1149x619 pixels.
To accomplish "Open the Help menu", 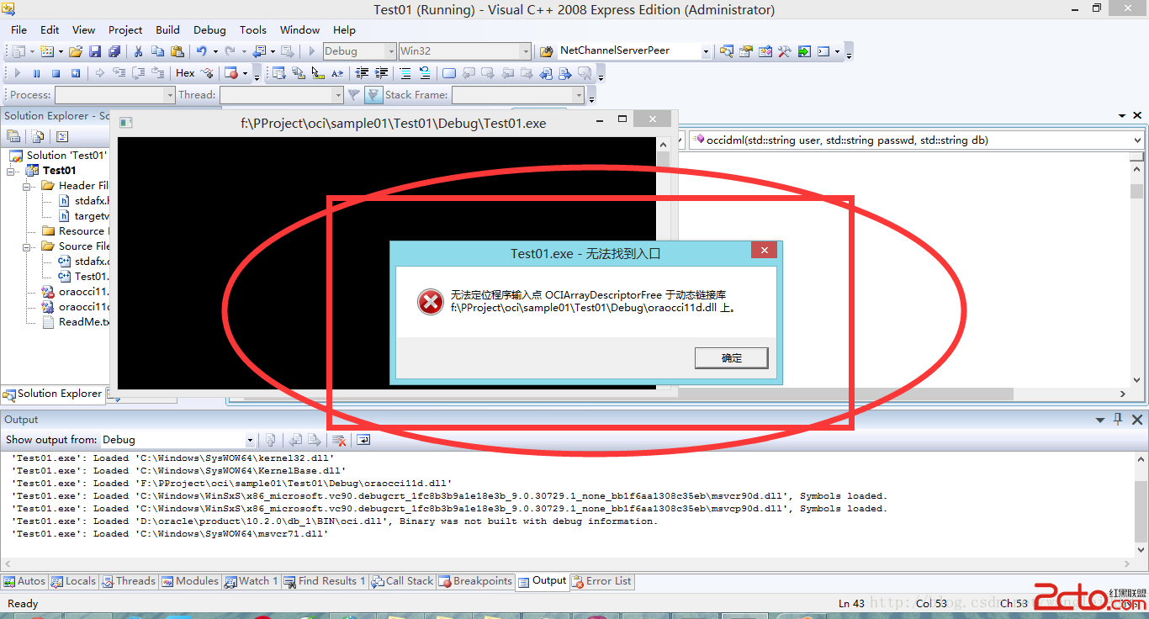I will [x=344, y=30].
